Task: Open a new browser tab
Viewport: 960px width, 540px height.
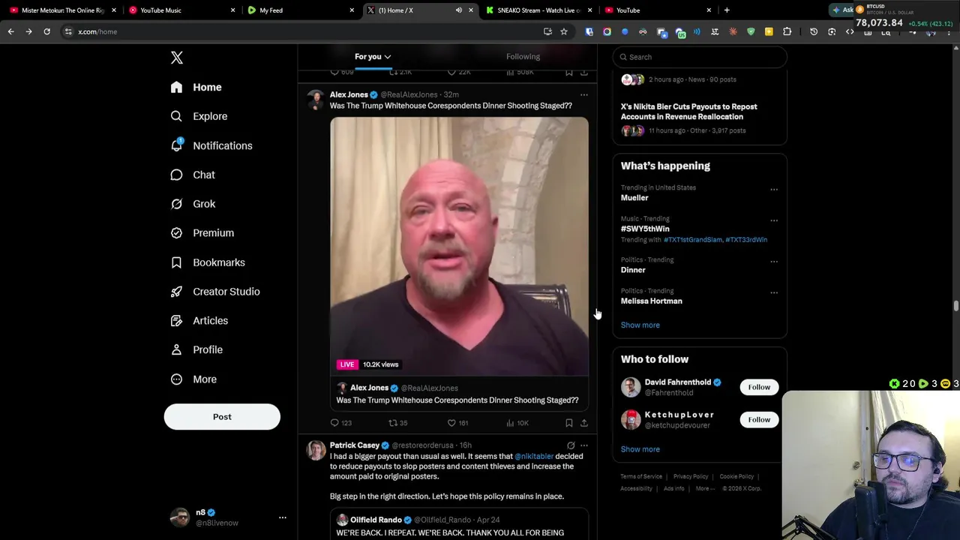Action: 727,10
